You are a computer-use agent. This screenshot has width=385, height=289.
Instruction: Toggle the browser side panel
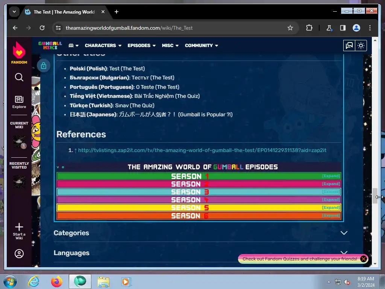(x=343, y=28)
